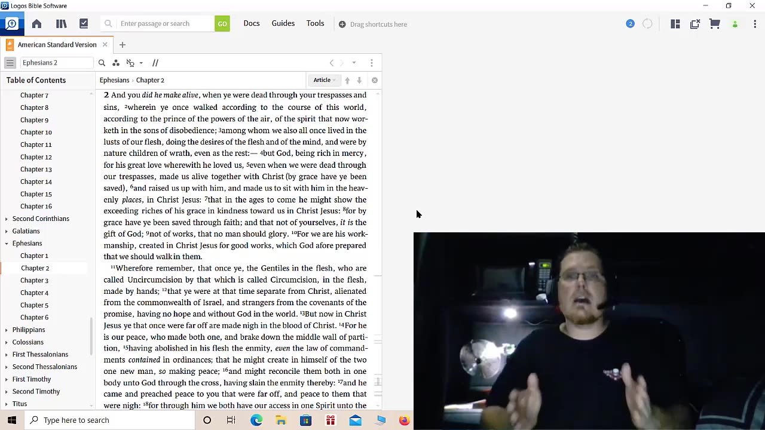Expand Philippians in the contents tree
765x430 pixels.
pyautogui.click(x=7, y=330)
